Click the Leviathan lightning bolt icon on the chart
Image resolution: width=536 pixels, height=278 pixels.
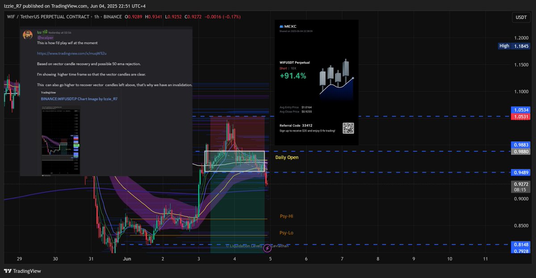click(268, 247)
